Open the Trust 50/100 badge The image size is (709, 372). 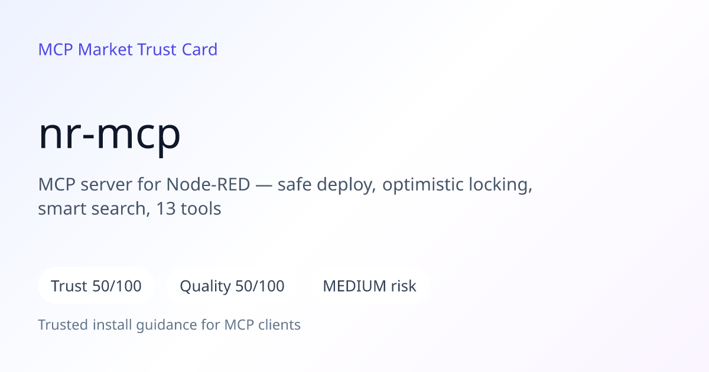click(x=96, y=286)
